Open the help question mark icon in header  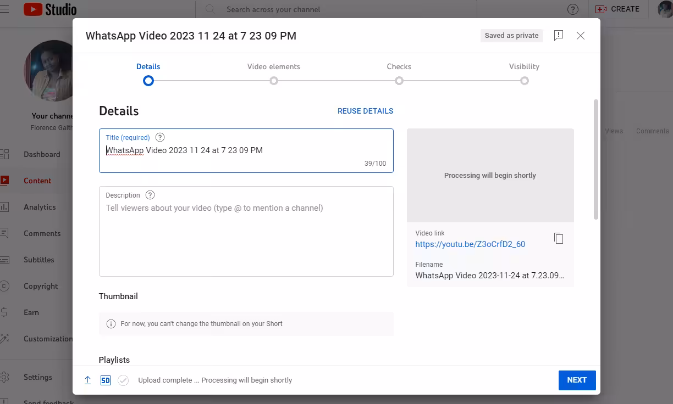pos(572,9)
